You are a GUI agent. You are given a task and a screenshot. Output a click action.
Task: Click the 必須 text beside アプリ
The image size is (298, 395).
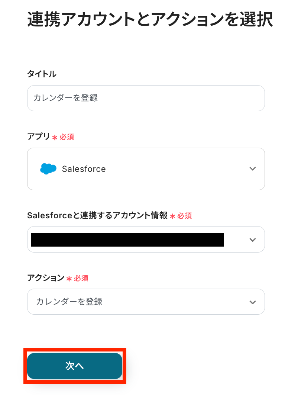click(67, 137)
